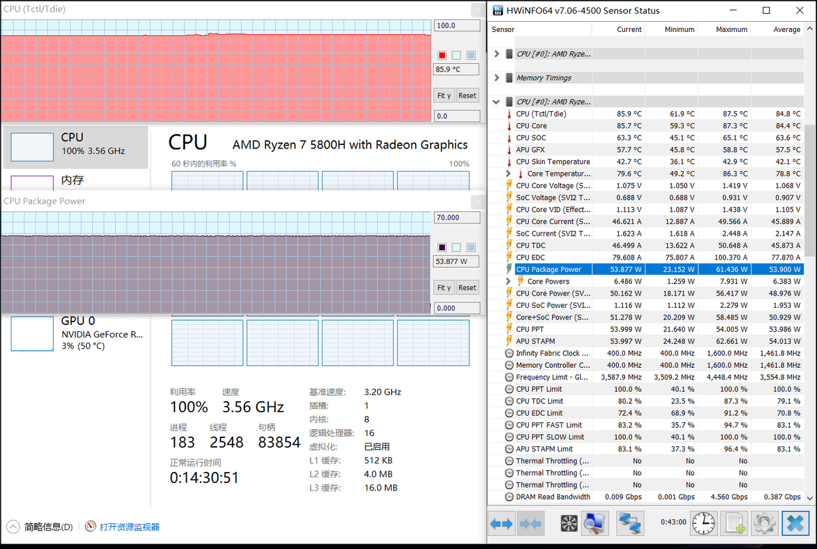Select the CPU EDC sensor row
817x549 pixels.
pyautogui.click(x=646, y=257)
